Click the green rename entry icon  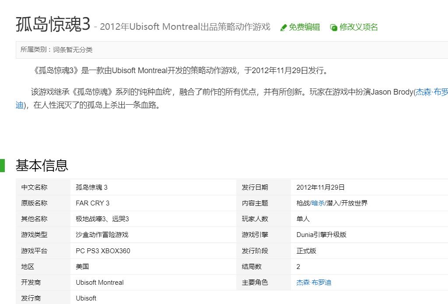[x=333, y=28]
